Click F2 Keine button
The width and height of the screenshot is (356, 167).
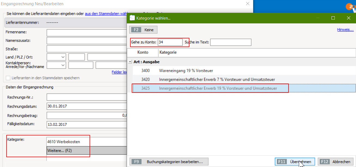pos(143,30)
